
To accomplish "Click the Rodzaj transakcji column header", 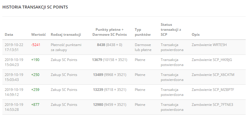I will click(66, 35).
